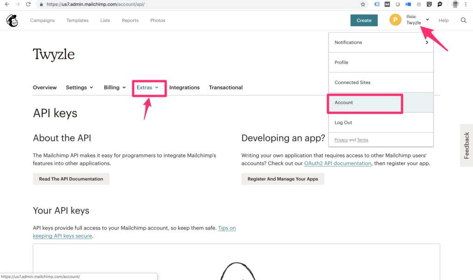Click Read The API Documentation button
This screenshot has height=280, width=473.
(71, 179)
